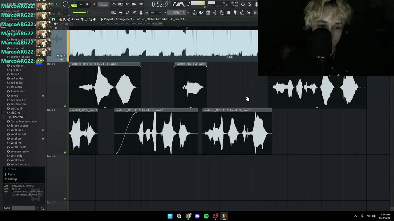Viewport: 394px width, 221px height.
Task: Select the vocal pro preset
Action: 16,138
